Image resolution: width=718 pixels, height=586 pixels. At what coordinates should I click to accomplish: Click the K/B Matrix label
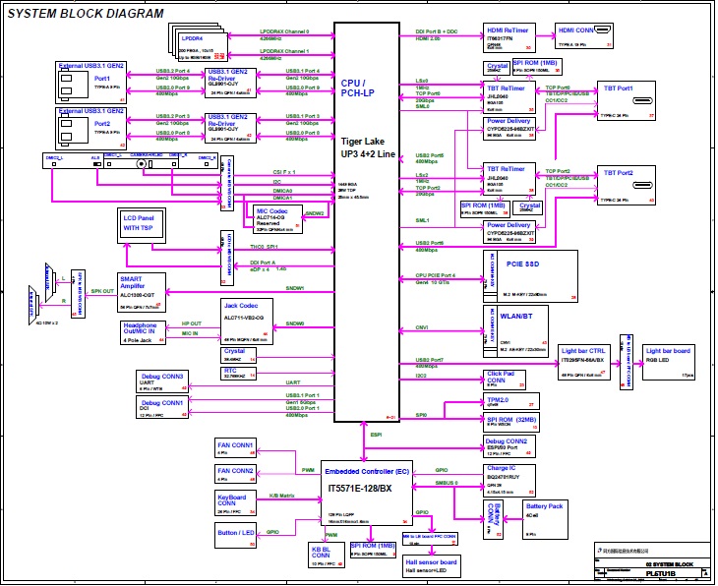click(281, 496)
